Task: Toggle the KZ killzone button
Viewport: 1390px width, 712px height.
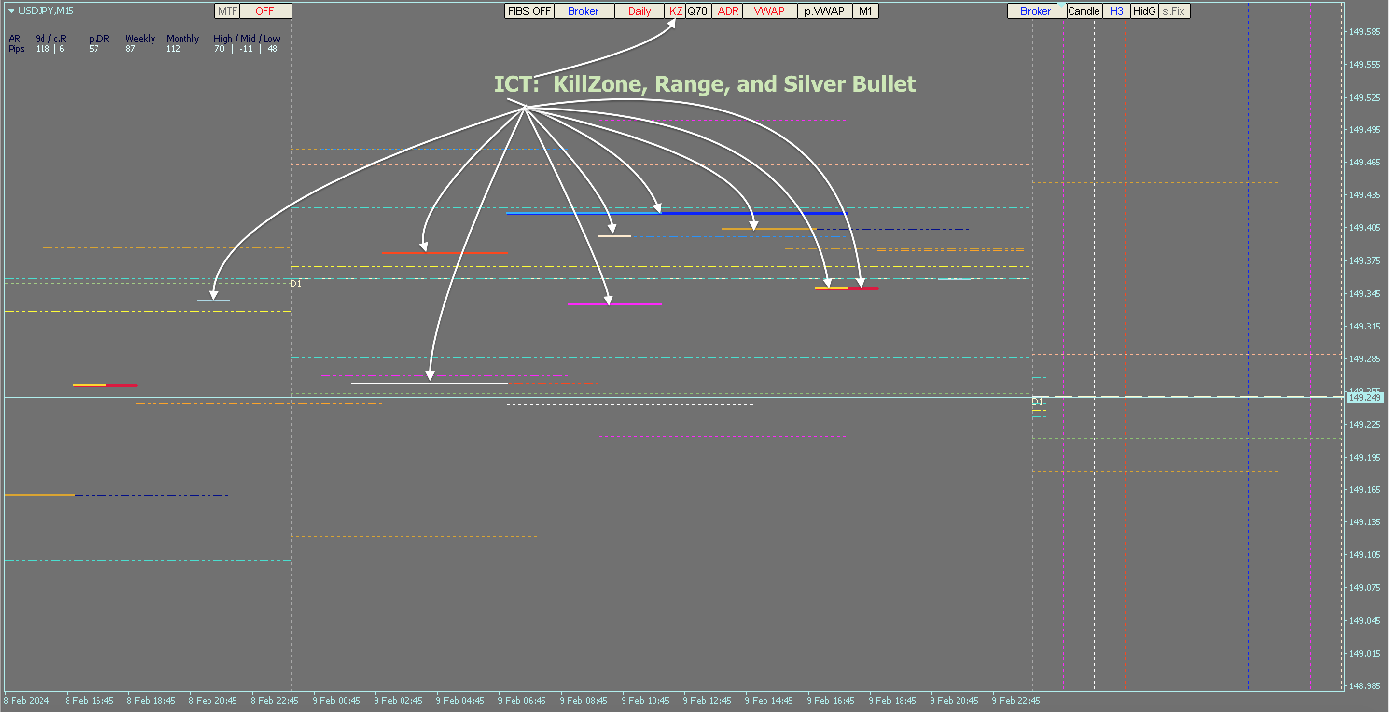Action: [675, 11]
